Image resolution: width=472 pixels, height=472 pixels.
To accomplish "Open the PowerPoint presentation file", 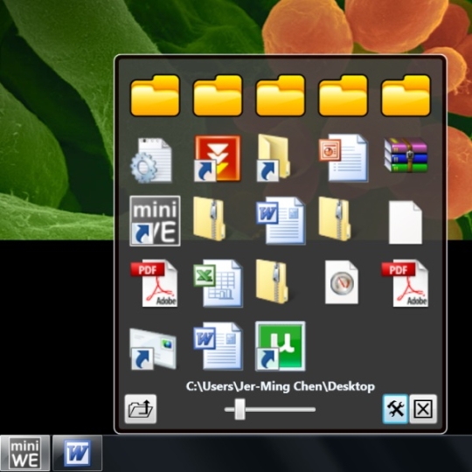I will (344, 158).
